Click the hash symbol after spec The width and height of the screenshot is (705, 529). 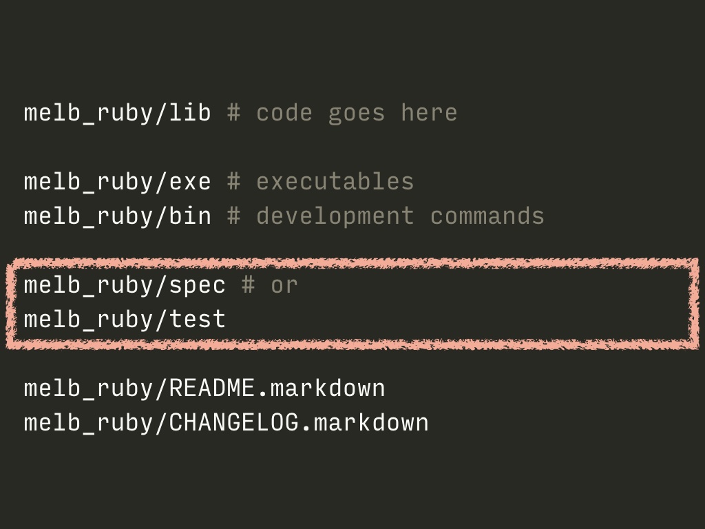(x=248, y=285)
